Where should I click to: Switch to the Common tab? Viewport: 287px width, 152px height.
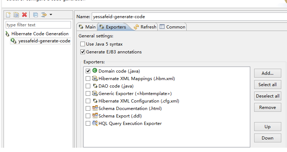[x=172, y=27]
